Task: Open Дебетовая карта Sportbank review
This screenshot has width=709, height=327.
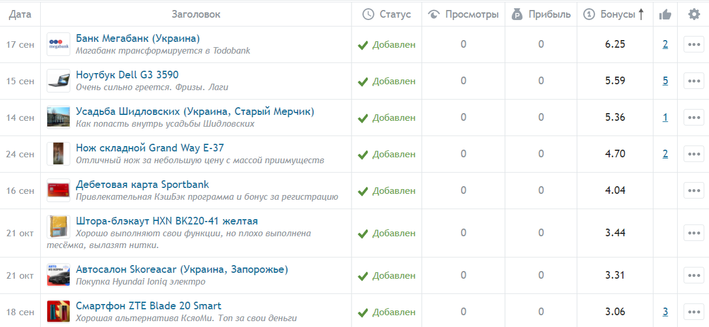Action: 142,184
